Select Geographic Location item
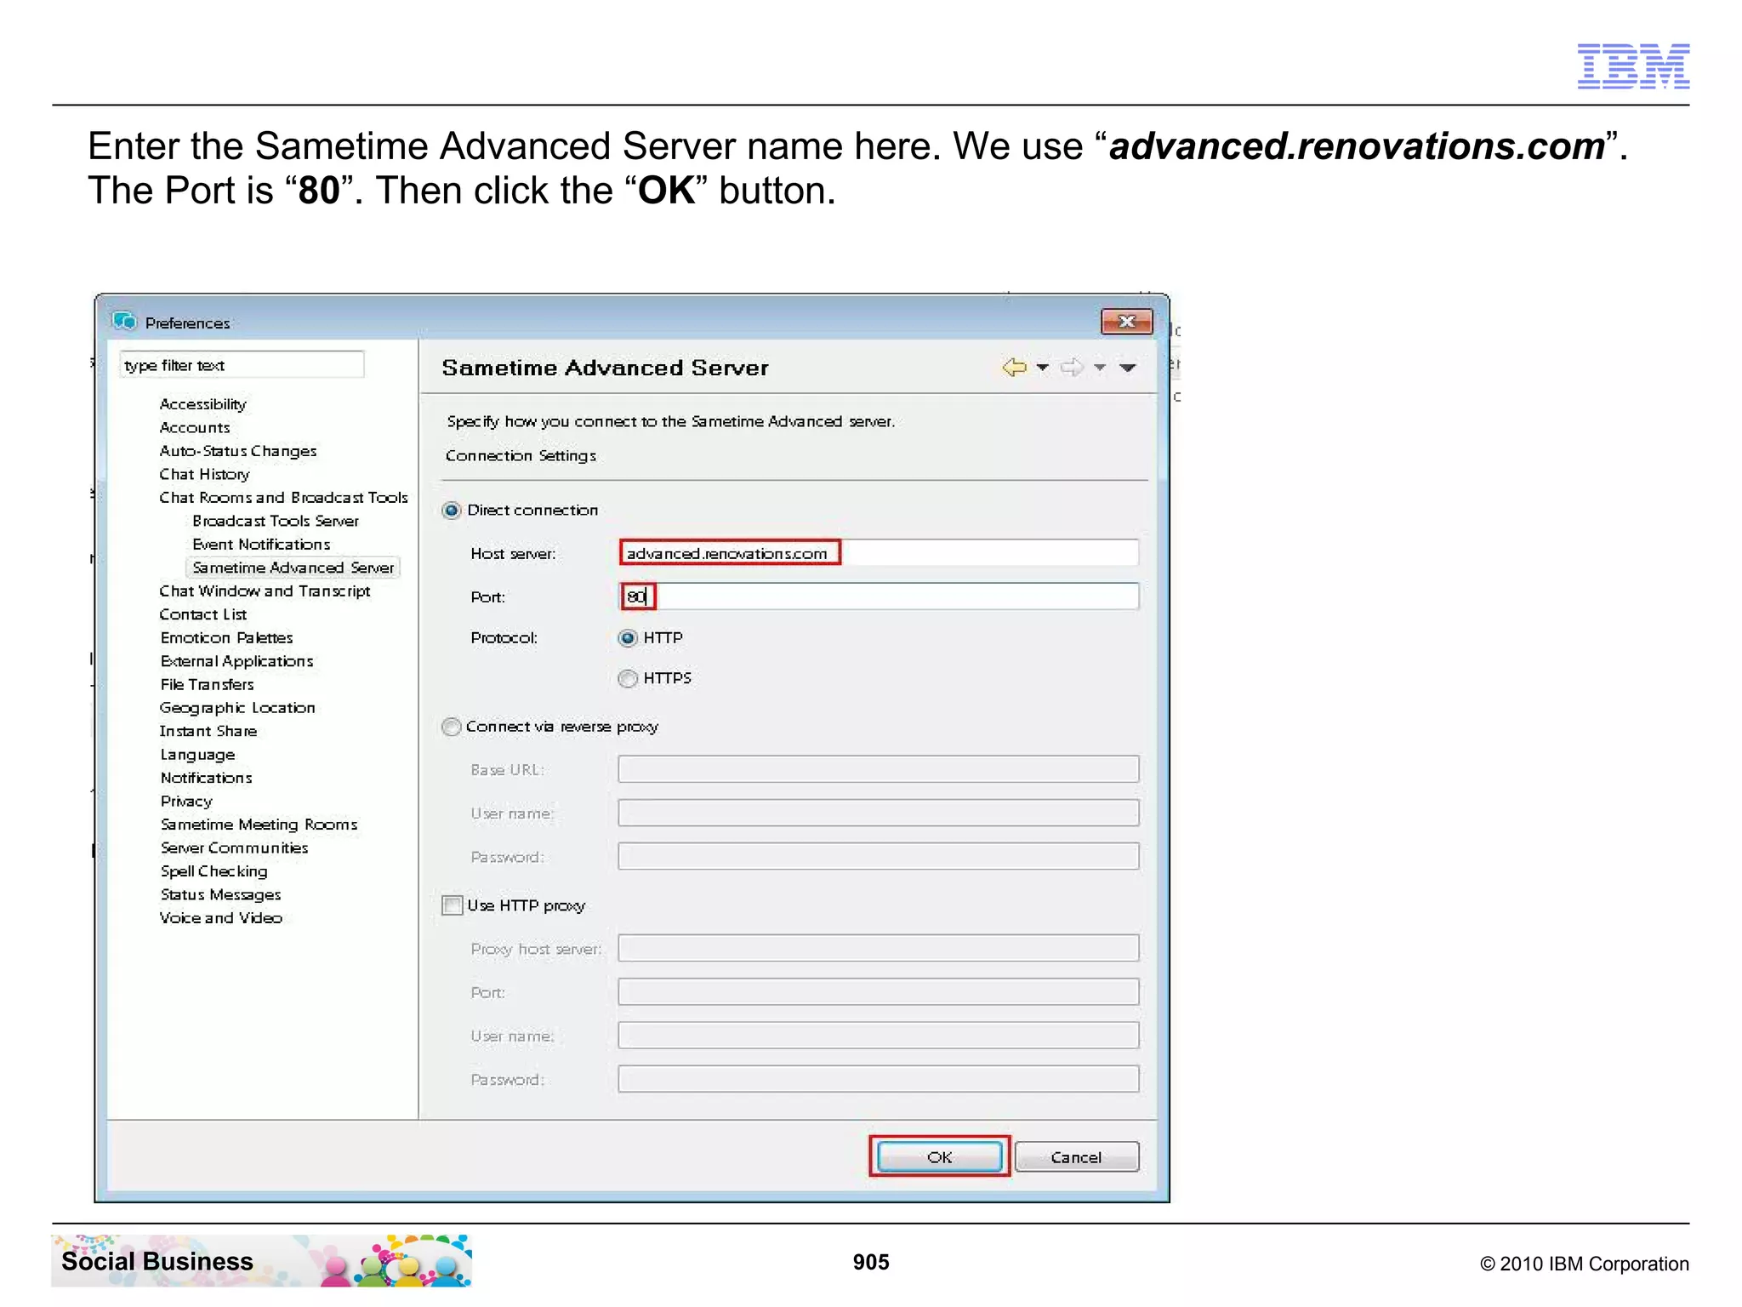The height and width of the screenshot is (1307, 1742). tap(237, 708)
